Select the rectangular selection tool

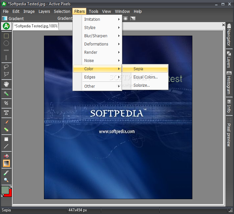(6, 36)
